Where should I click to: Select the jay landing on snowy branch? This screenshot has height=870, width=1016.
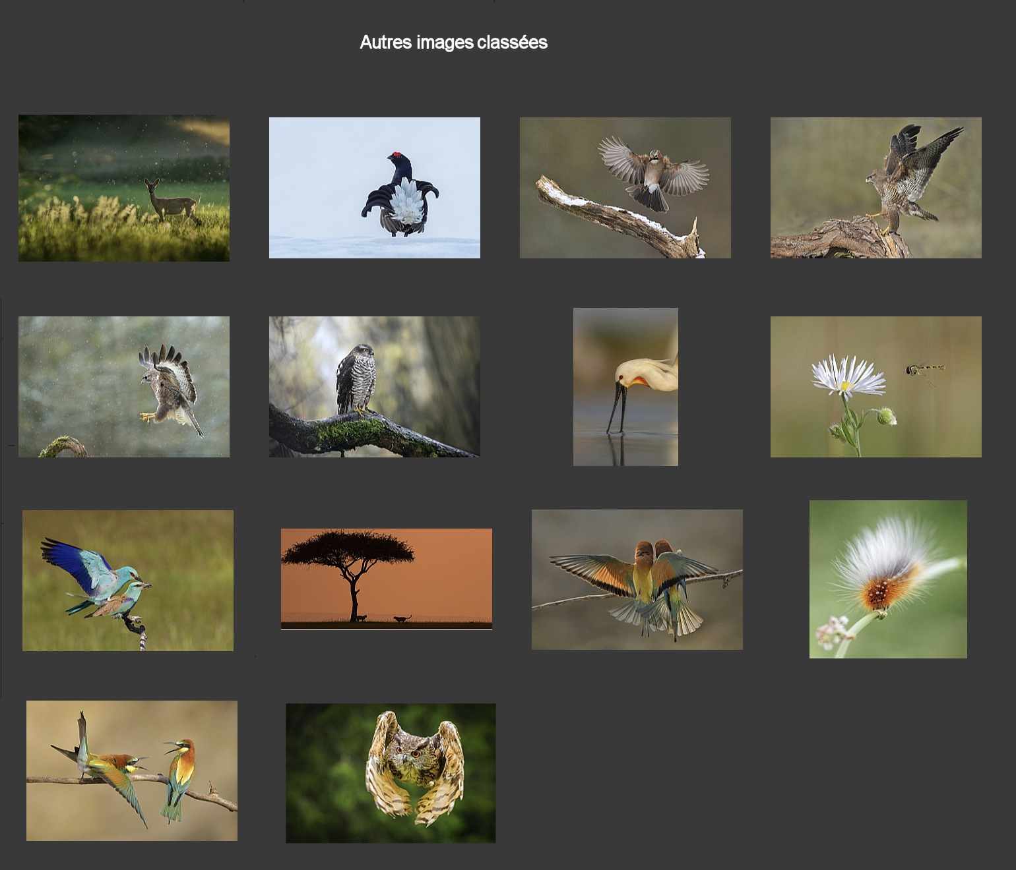click(625, 188)
